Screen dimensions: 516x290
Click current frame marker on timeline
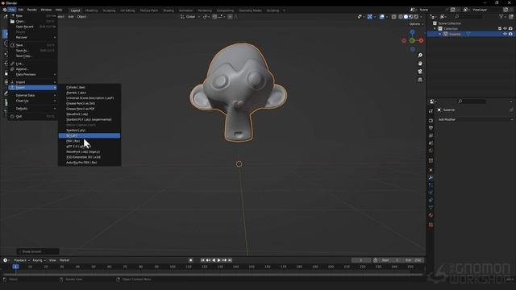pyautogui.click(x=16, y=267)
